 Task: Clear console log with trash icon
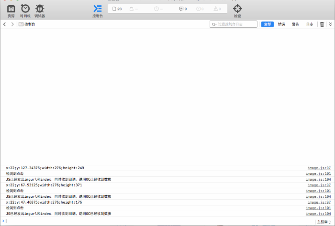pyautogui.click(x=322, y=24)
